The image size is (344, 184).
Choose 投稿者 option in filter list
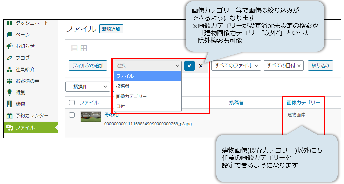click(x=123, y=86)
